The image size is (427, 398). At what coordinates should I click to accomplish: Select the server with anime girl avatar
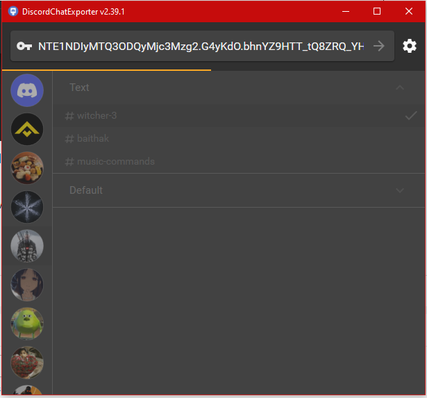tap(27, 285)
